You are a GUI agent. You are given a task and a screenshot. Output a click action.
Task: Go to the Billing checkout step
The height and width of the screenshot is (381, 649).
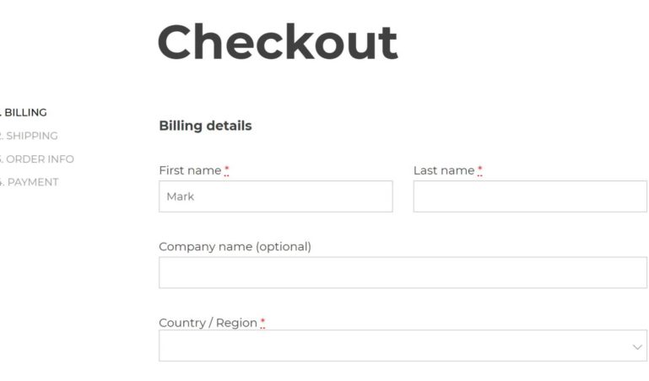pyautogui.click(x=25, y=112)
